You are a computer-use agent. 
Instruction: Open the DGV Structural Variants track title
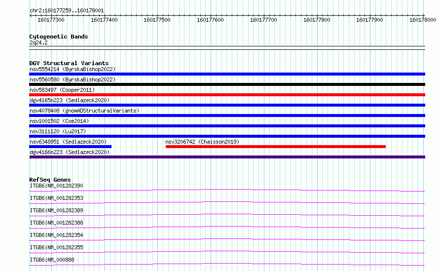(x=69, y=63)
